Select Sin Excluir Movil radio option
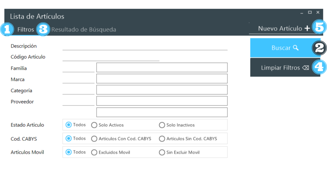Viewport: 327px width, 183px height. point(162,152)
